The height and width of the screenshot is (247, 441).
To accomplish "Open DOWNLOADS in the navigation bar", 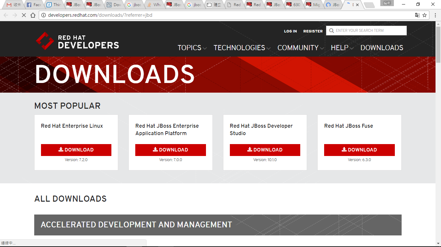I will pyautogui.click(x=382, y=48).
